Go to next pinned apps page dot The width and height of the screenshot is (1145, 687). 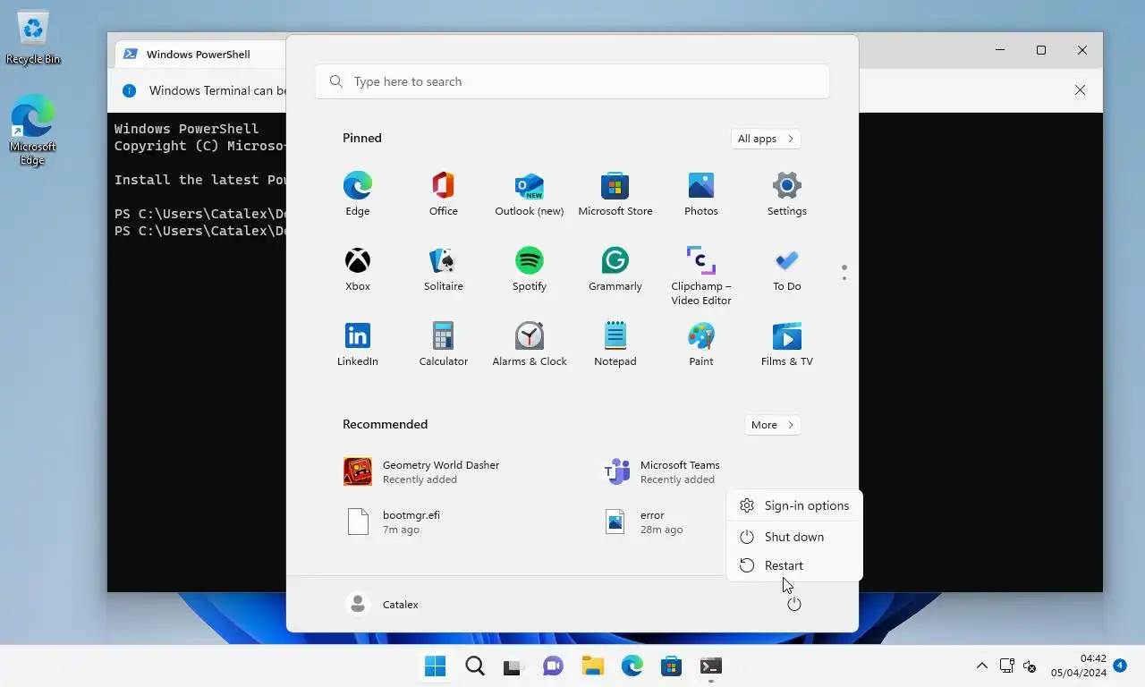point(844,278)
